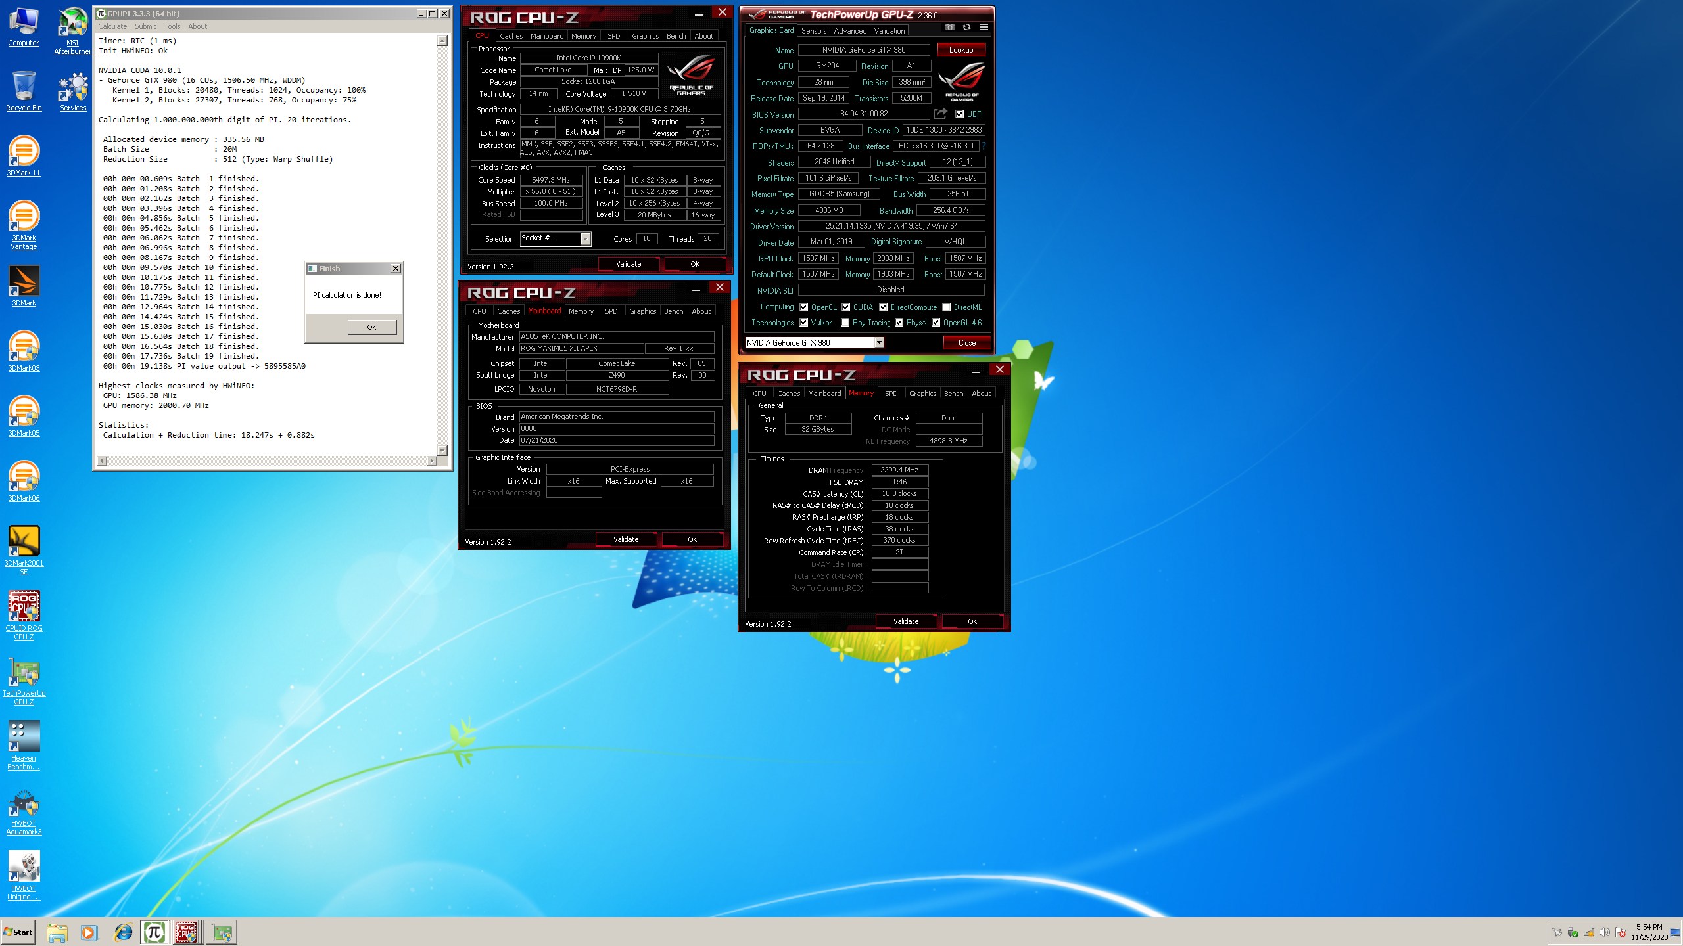1683x946 pixels.
Task: Click the Start button
Action: point(18,932)
